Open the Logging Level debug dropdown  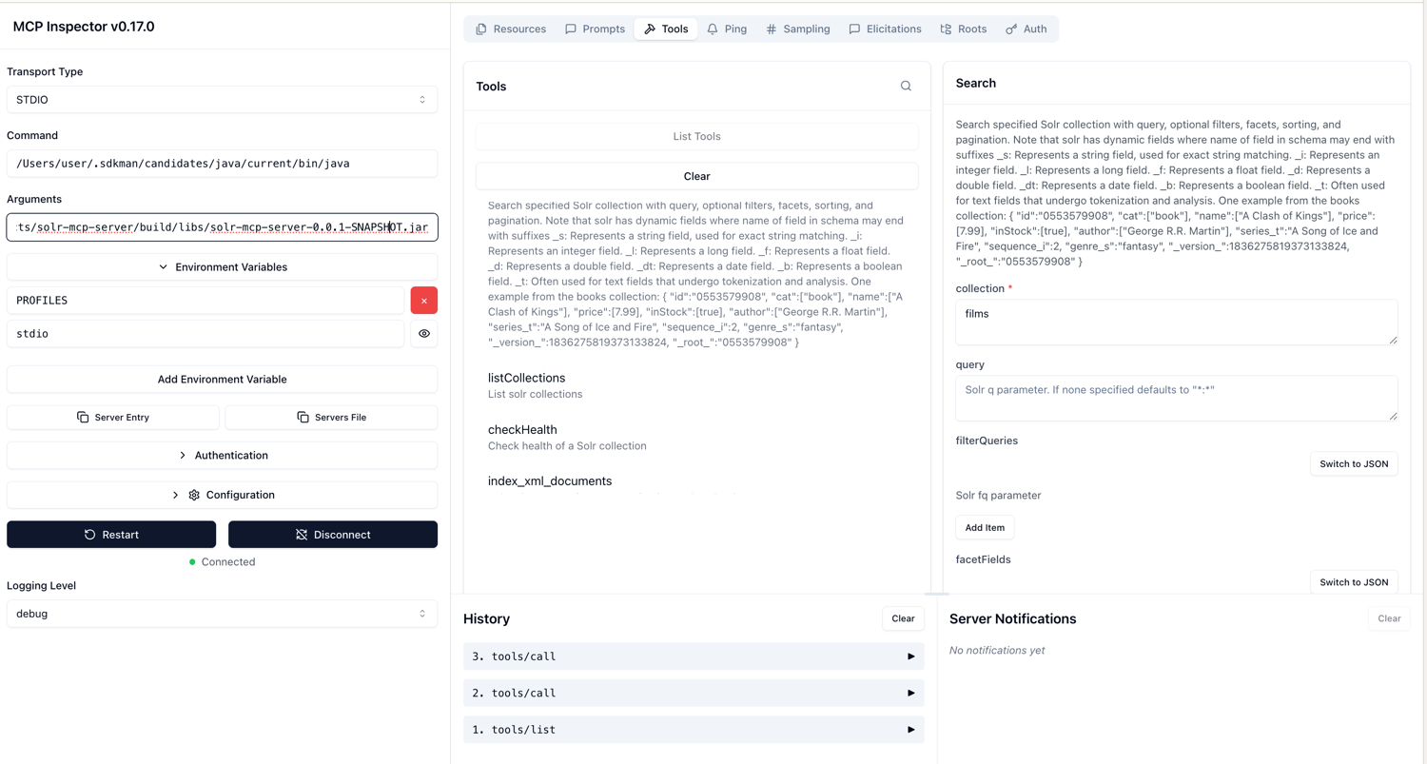(x=222, y=614)
